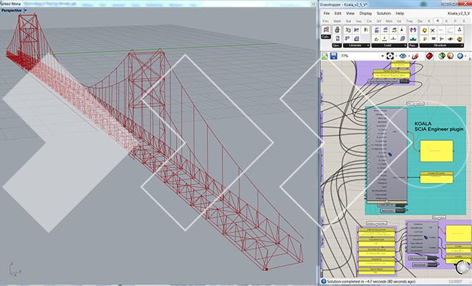The width and height of the screenshot is (472, 286).
Task: Click the Run esa_xml.exe button component
Action: (x=423, y=258)
